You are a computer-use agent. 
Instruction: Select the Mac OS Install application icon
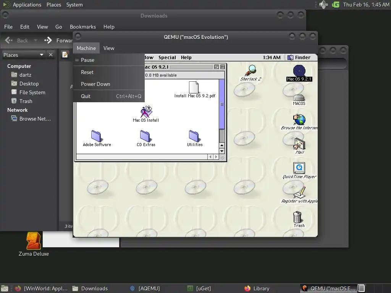146,112
